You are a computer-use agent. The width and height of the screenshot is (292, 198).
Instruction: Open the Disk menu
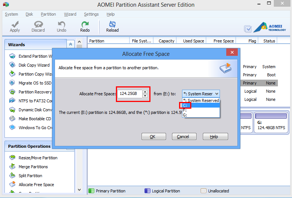[29, 14]
